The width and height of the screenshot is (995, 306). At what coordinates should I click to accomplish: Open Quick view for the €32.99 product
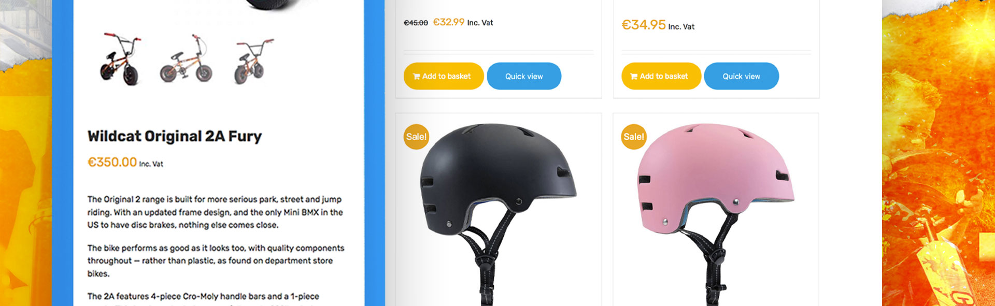pos(524,76)
